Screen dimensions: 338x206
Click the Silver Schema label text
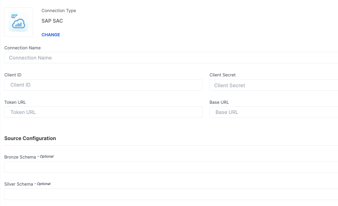click(x=18, y=184)
